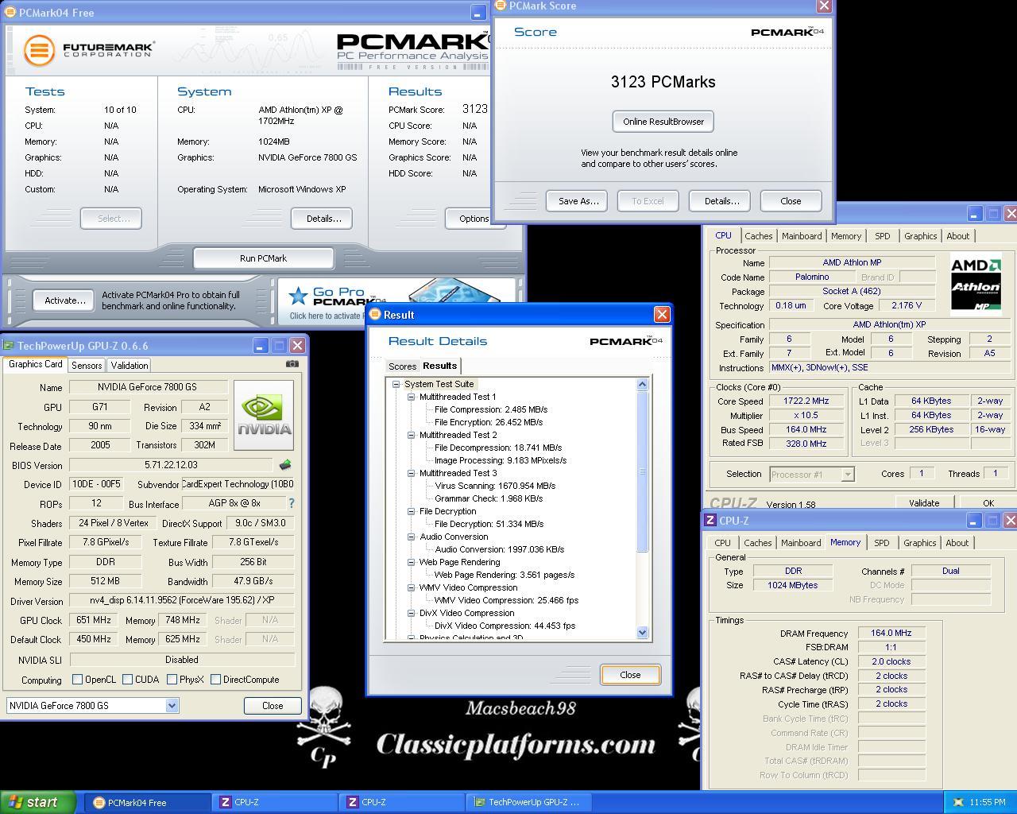Open SPD tab in lower CPU-Z Memory window

click(882, 543)
